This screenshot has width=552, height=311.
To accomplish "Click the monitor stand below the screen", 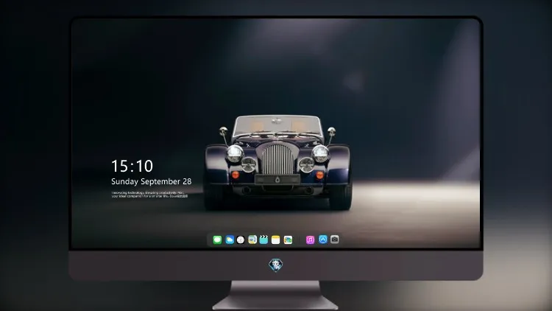I will pos(275,296).
